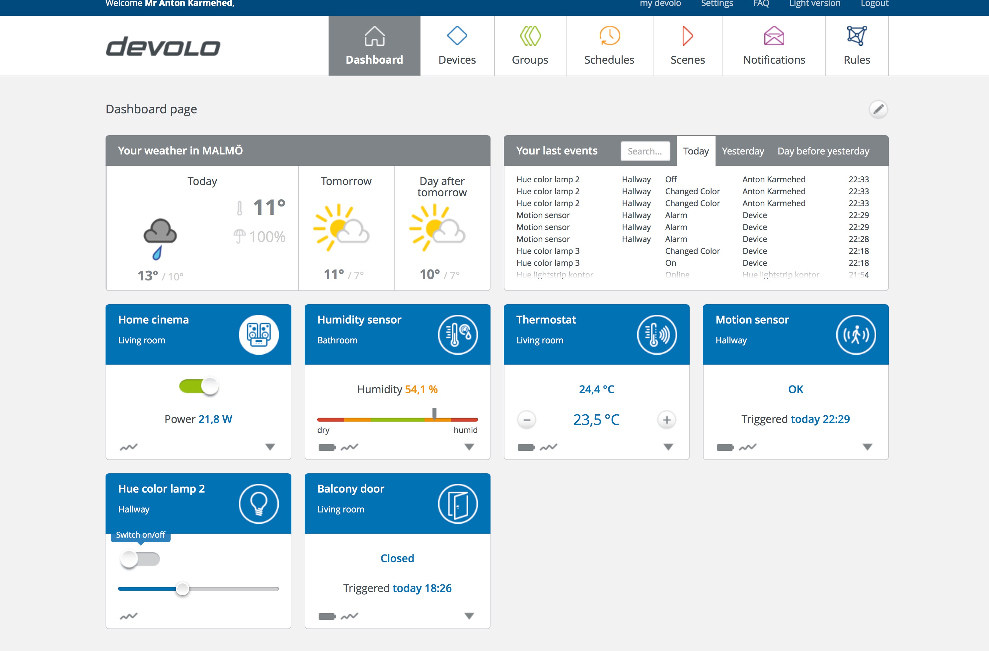Increase the Thermostat target temperature
This screenshot has width=989, height=651.
[666, 420]
